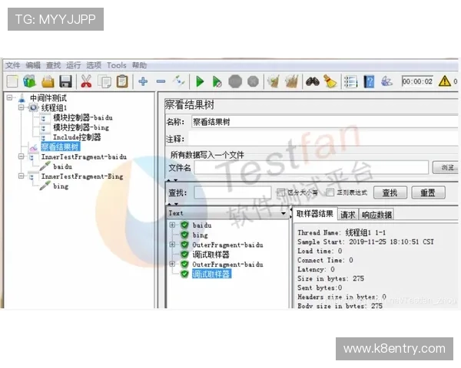The height and width of the screenshot is (368, 461).
Task: Select highlighted 调试取样器 result entry
Action: (211, 274)
